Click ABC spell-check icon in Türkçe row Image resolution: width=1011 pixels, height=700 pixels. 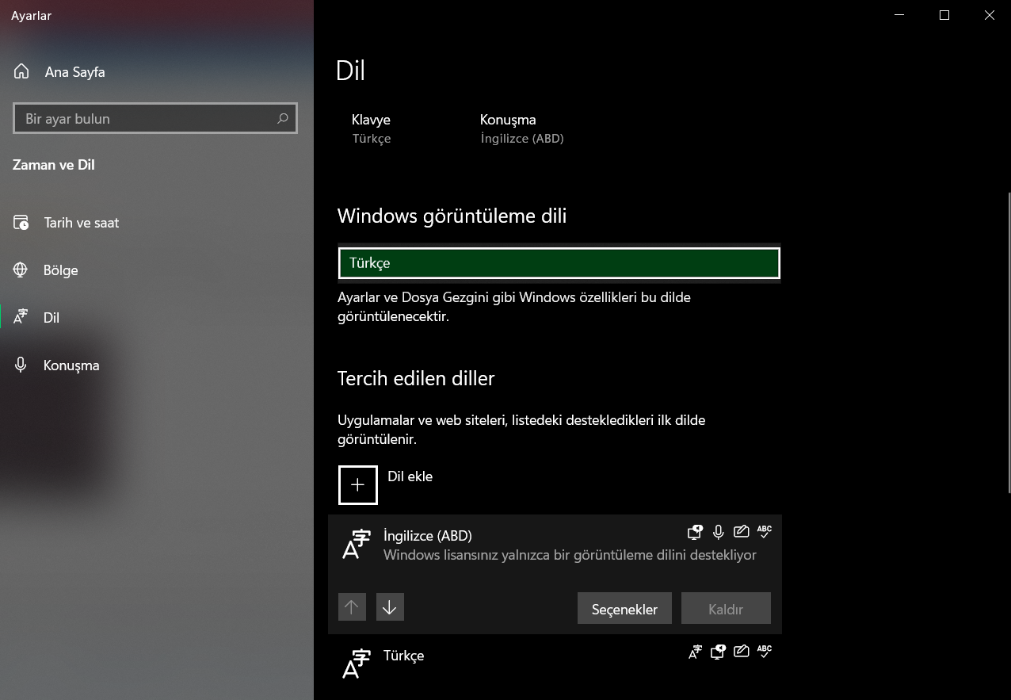(764, 652)
